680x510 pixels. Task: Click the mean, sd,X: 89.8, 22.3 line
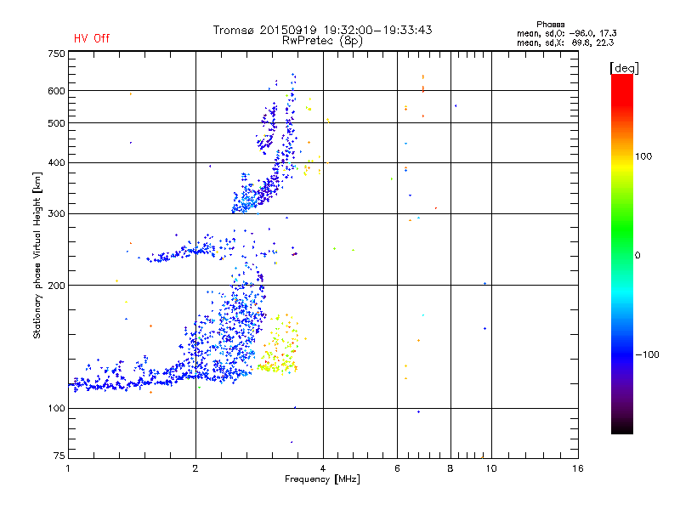pyautogui.click(x=565, y=42)
